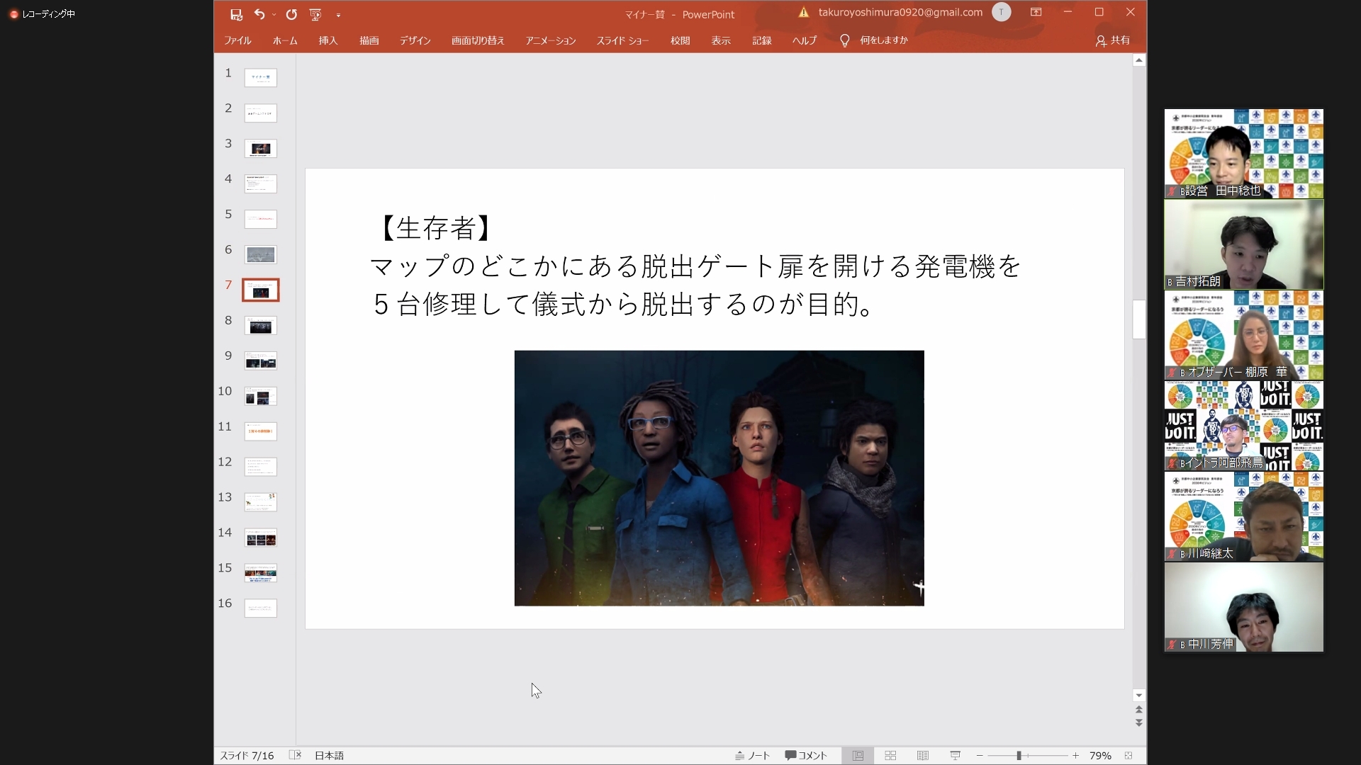This screenshot has height=765, width=1361.
Task: Open the 記録 tab
Action: [x=762, y=40]
